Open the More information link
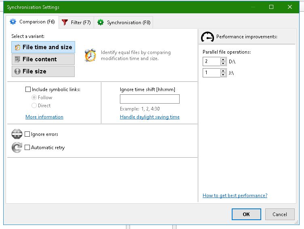This screenshot has height=229, width=304. tap(44, 117)
